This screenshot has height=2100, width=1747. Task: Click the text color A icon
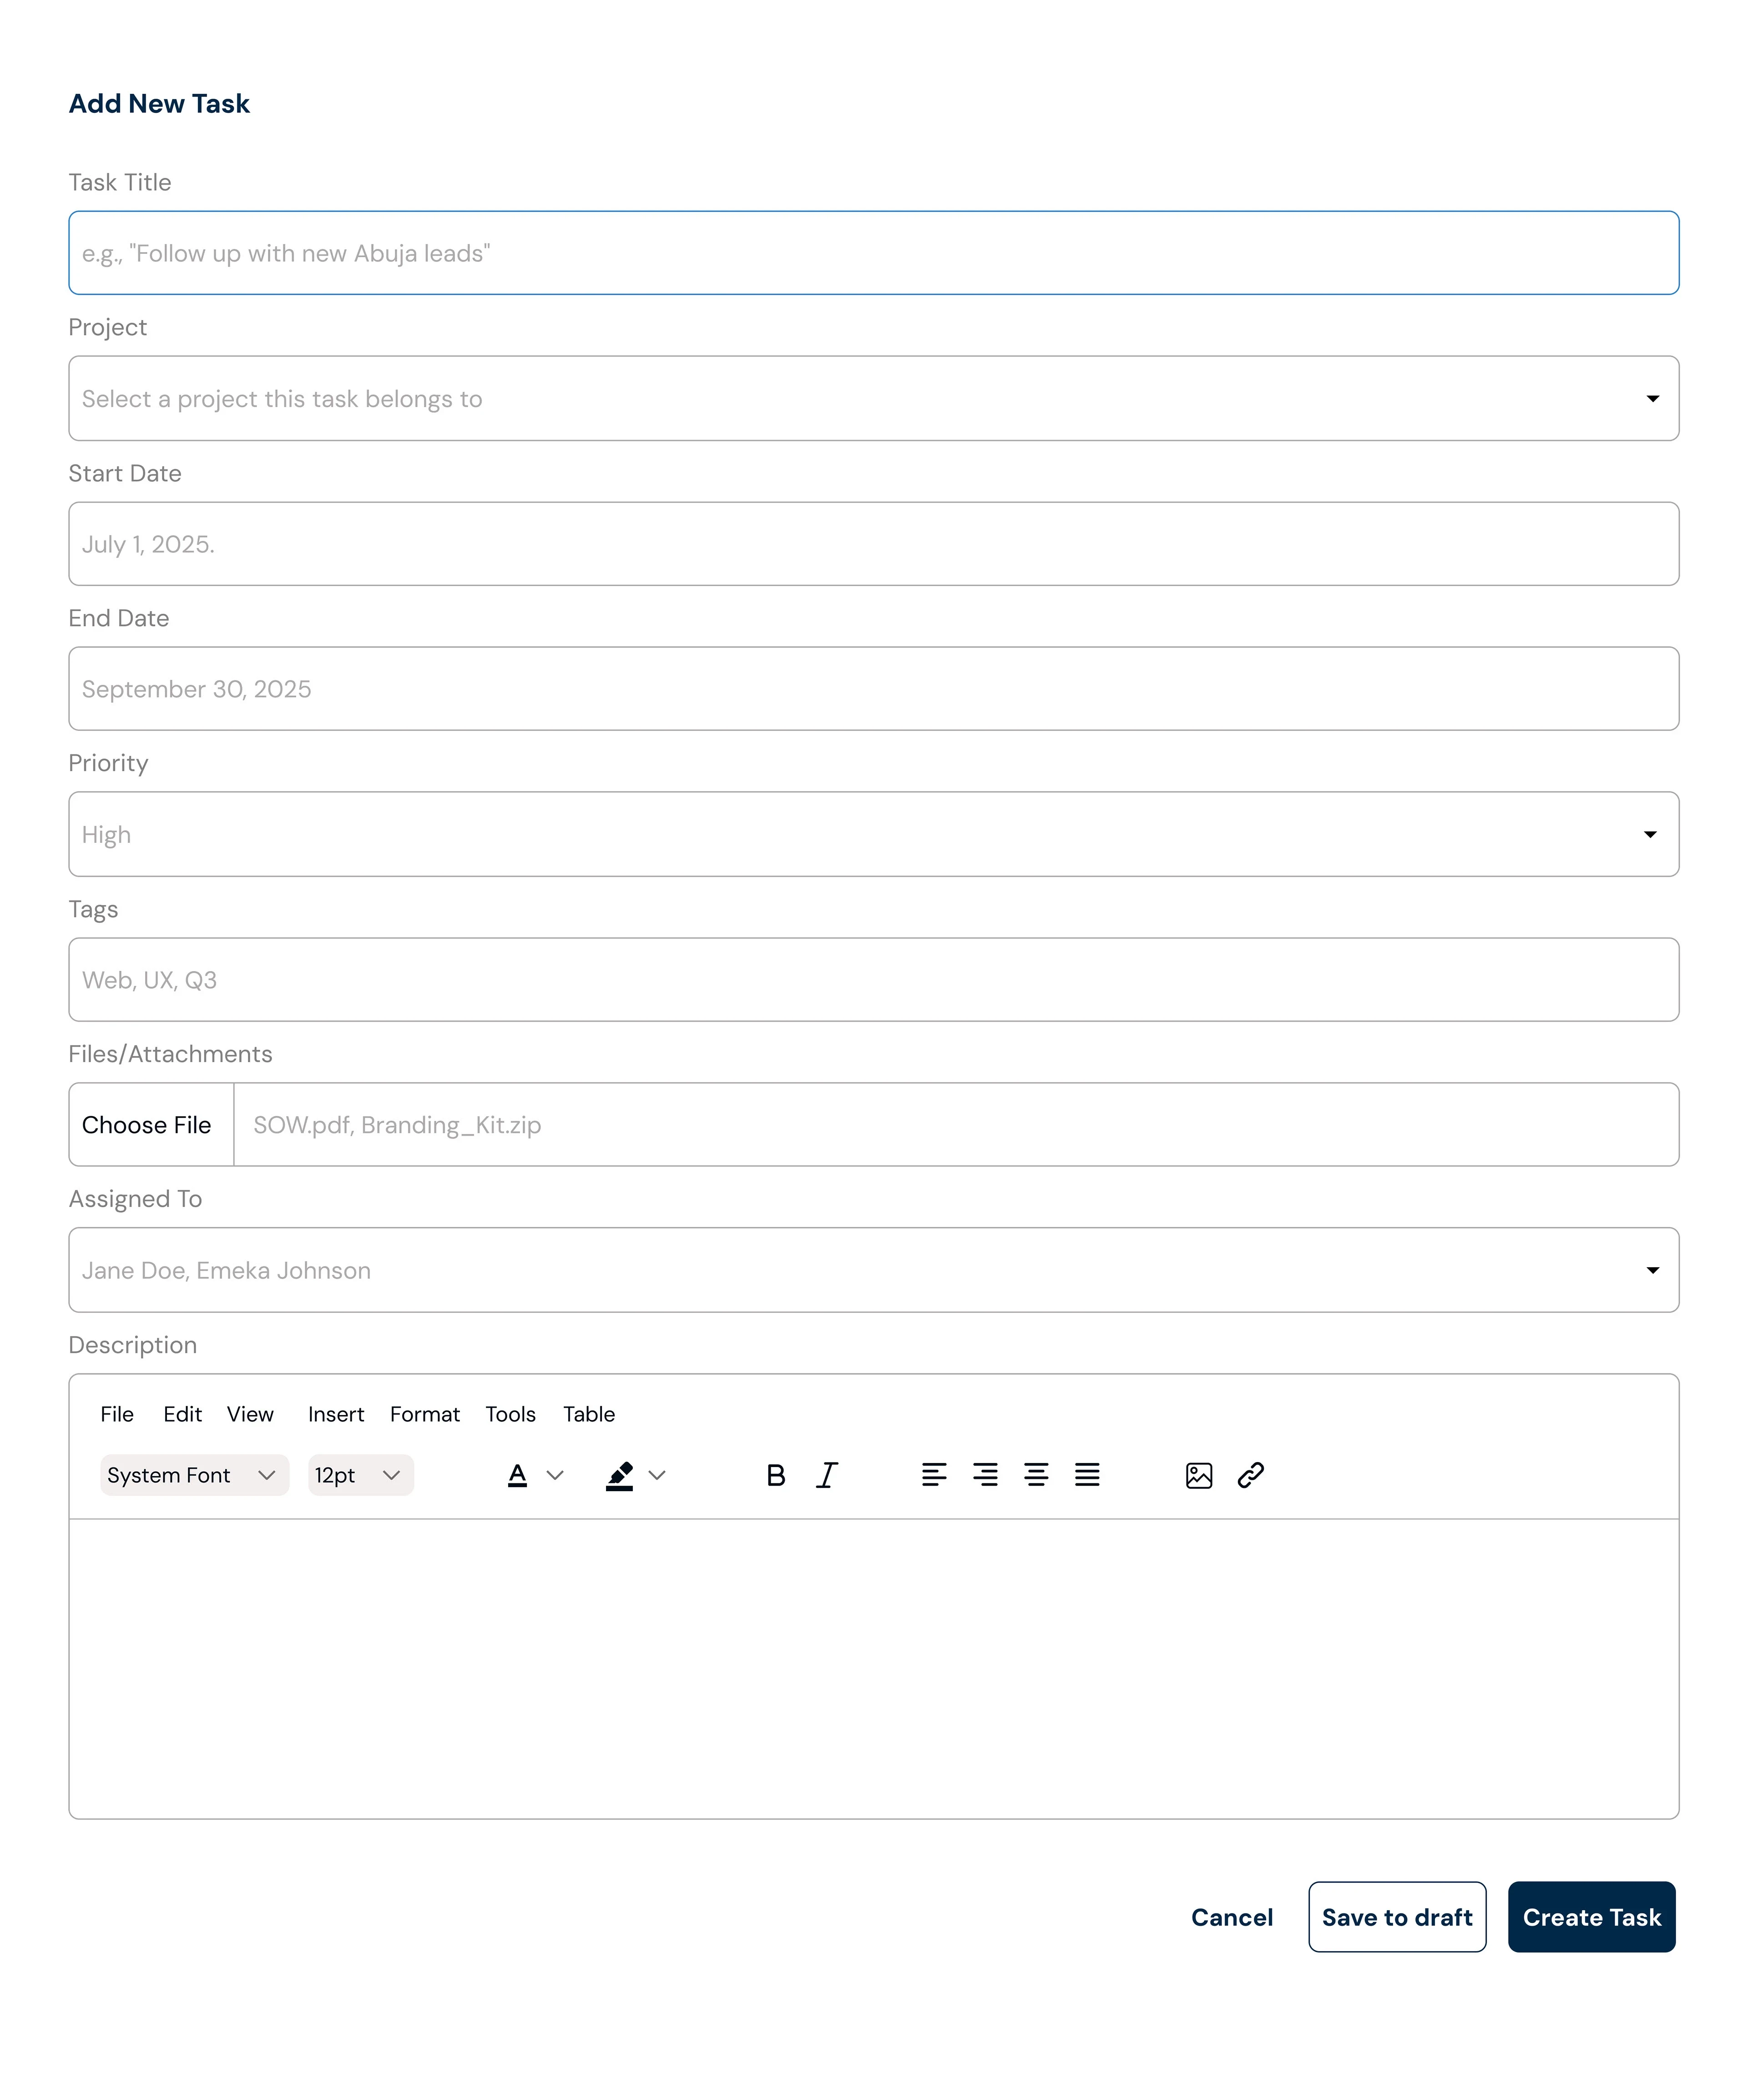[x=517, y=1475]
